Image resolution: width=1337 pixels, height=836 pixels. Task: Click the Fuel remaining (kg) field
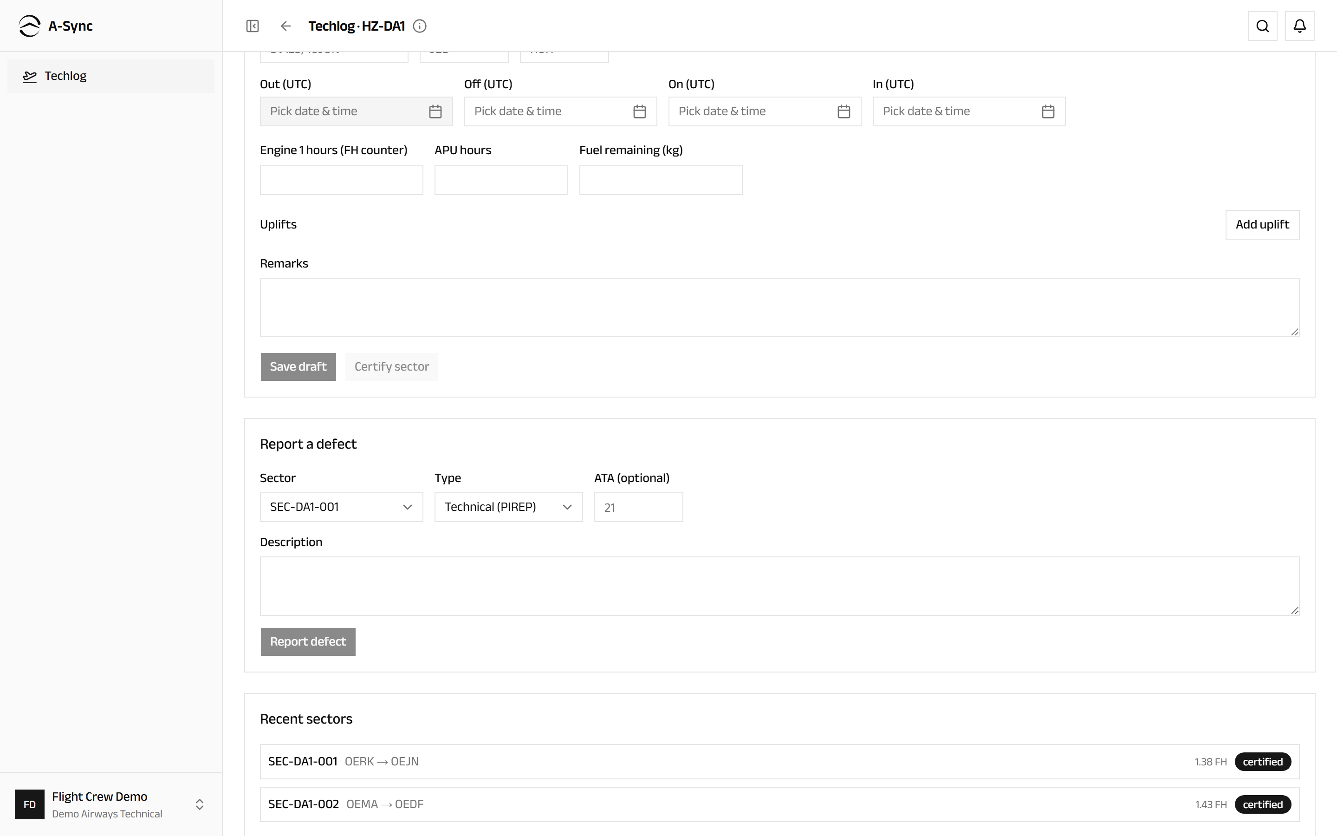coord(661,180)
